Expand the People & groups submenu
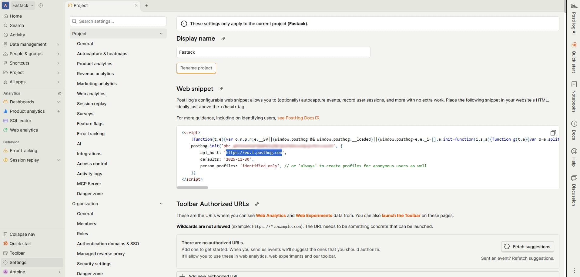 (58, 54)
